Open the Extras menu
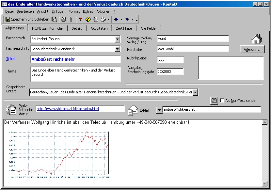Screen dimensions: 271x190 point(88,11)
